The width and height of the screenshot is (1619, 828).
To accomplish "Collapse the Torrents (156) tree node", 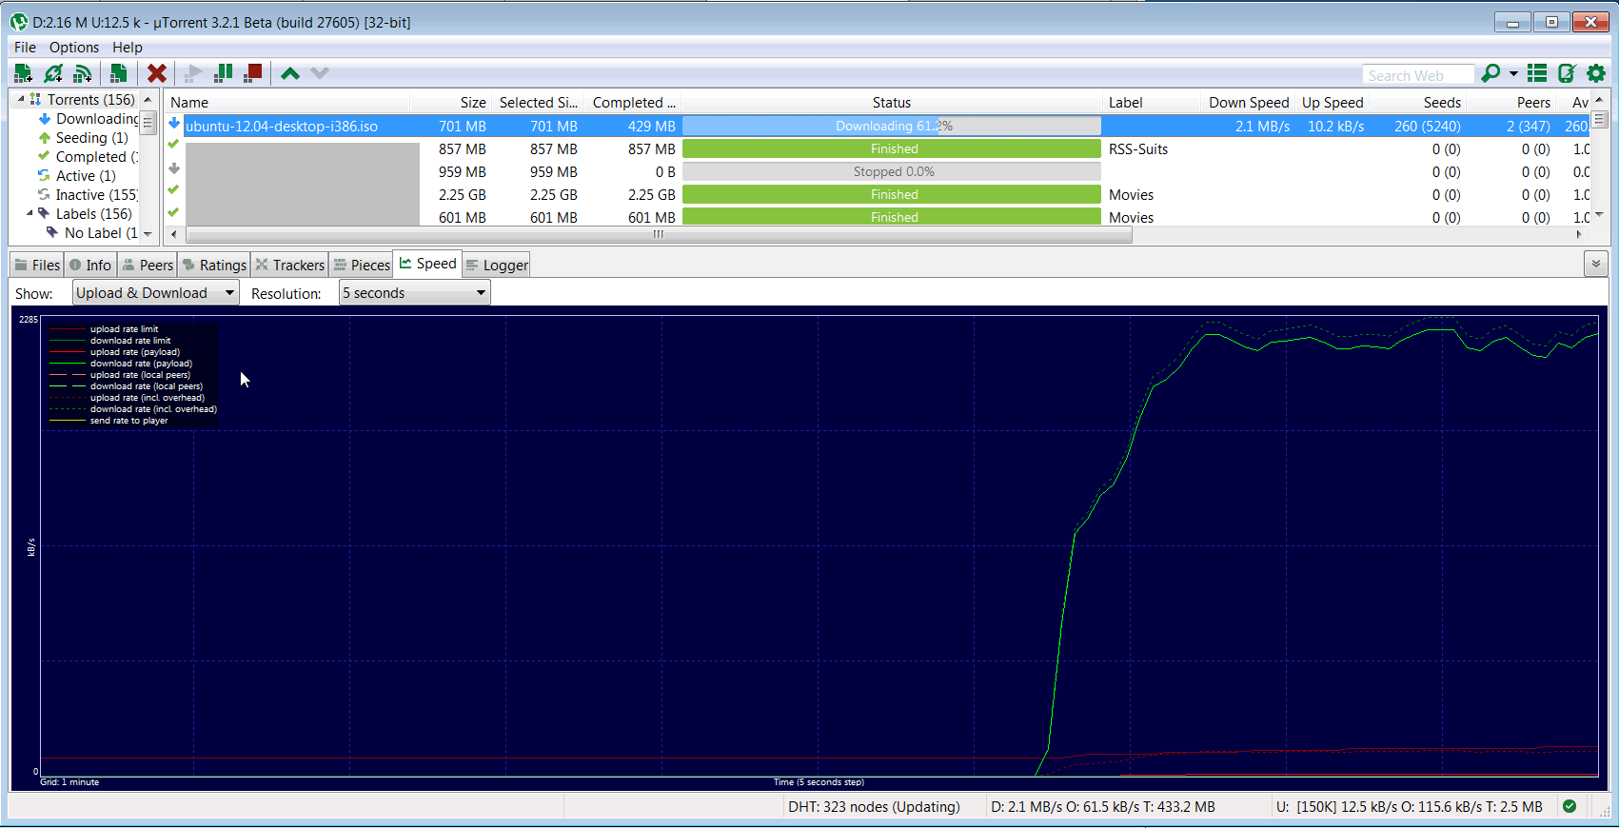I will pos(21,99).
